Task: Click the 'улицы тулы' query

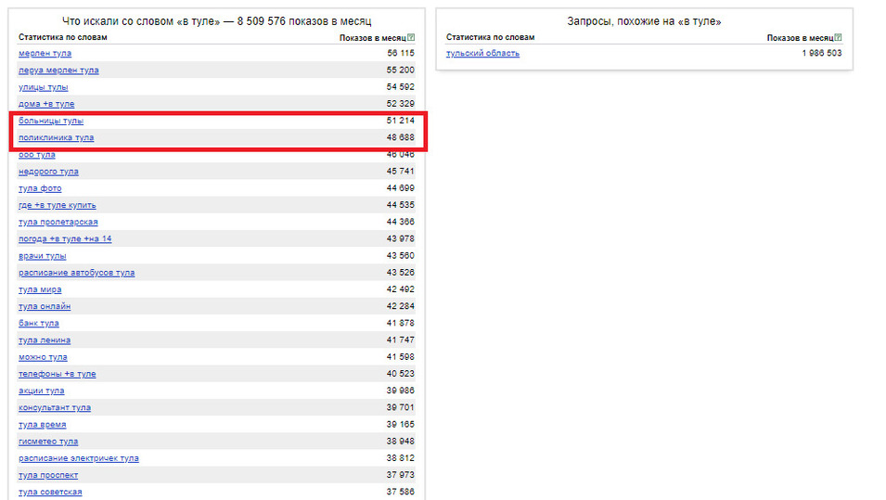Action: [43, 87]
